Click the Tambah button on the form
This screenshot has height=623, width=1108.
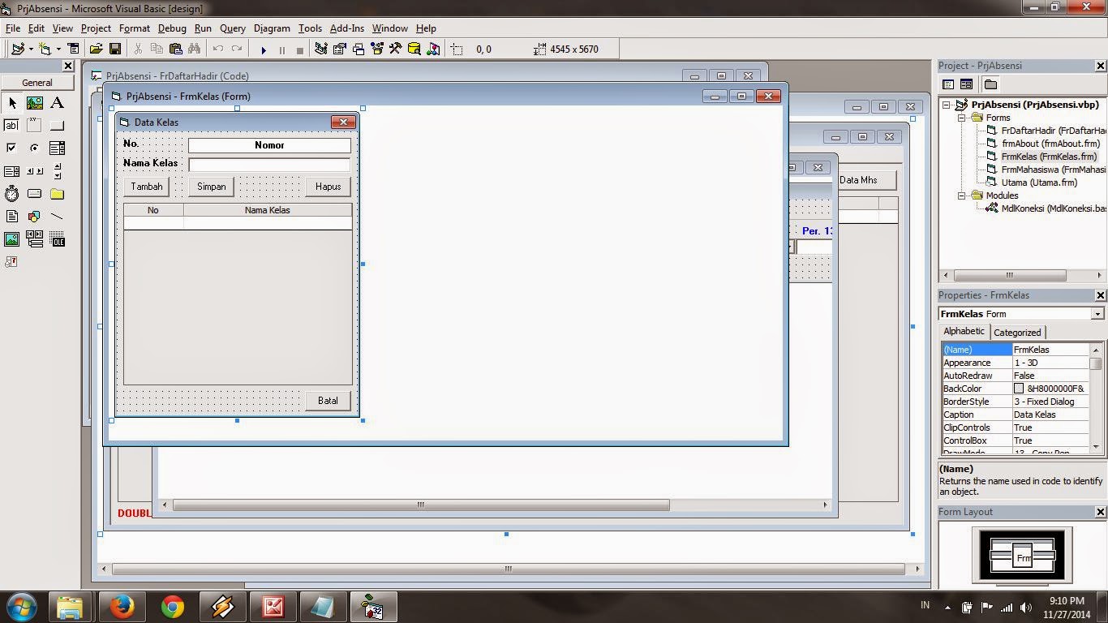point(147,187)
